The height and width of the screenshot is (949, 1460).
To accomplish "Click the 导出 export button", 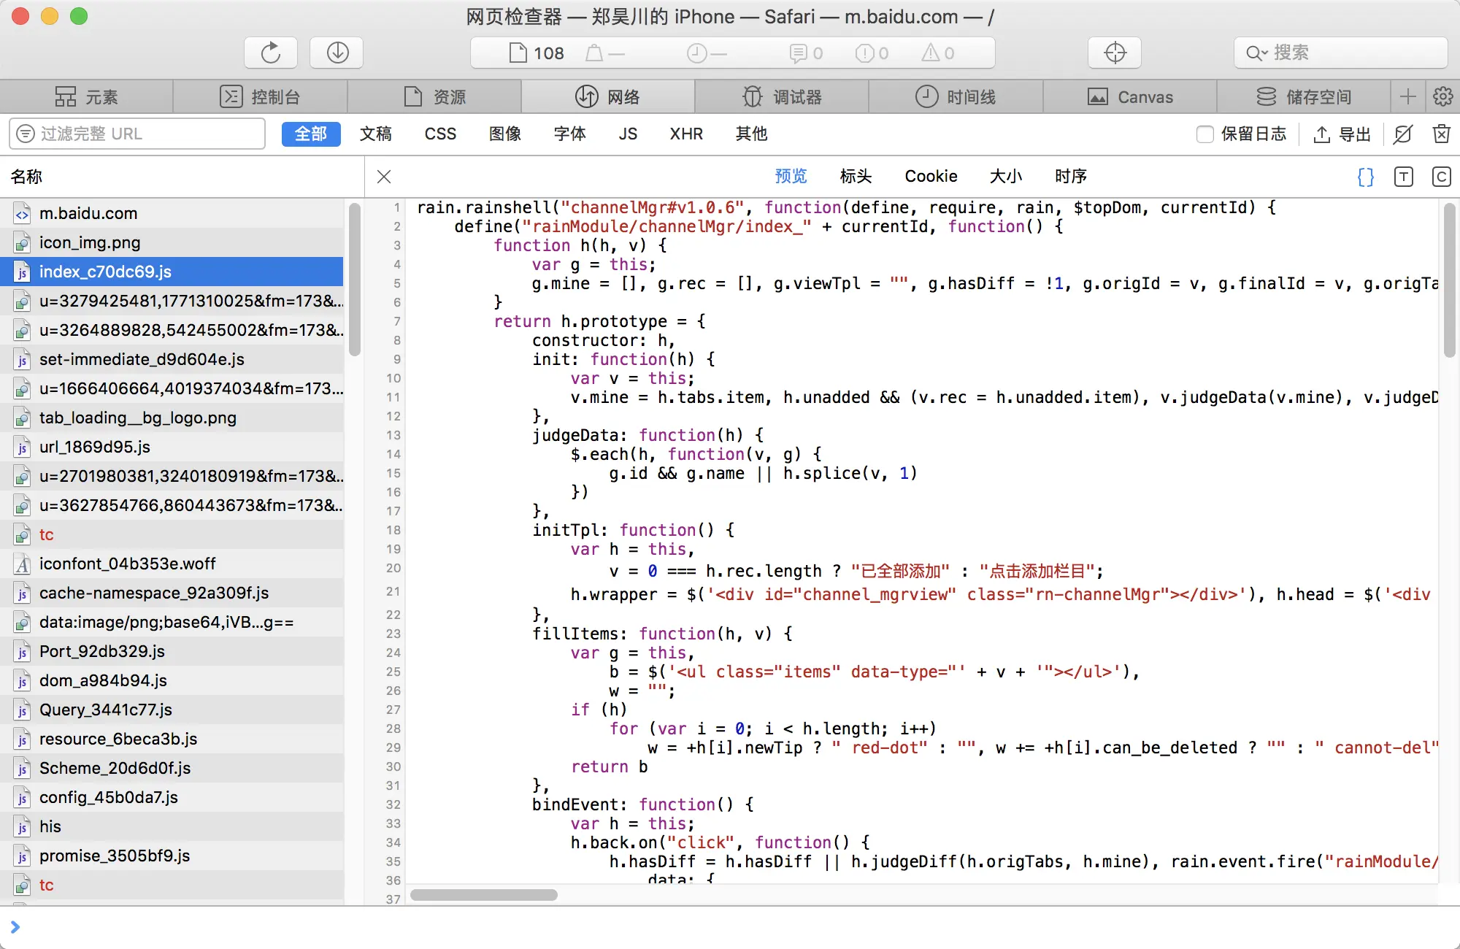I will point(1342,134).
